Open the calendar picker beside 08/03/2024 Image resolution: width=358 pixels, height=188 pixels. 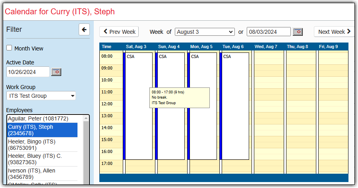[298, 32]
